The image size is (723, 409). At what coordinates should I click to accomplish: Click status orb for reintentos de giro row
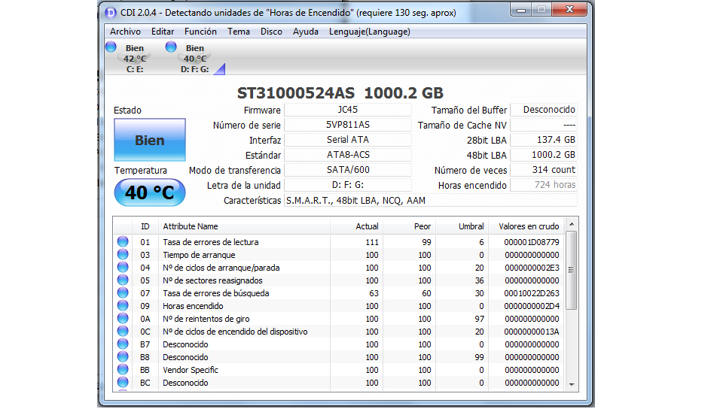(x=123, y=318)
